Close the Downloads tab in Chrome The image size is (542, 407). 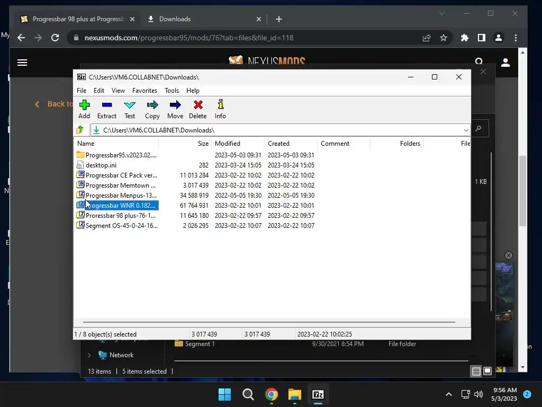[x=258, y=19]
